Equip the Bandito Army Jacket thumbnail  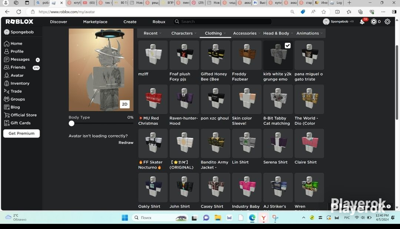point(215,143)
